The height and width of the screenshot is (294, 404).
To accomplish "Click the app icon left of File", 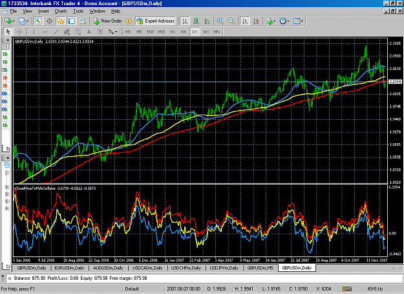I will pos(5,11).
